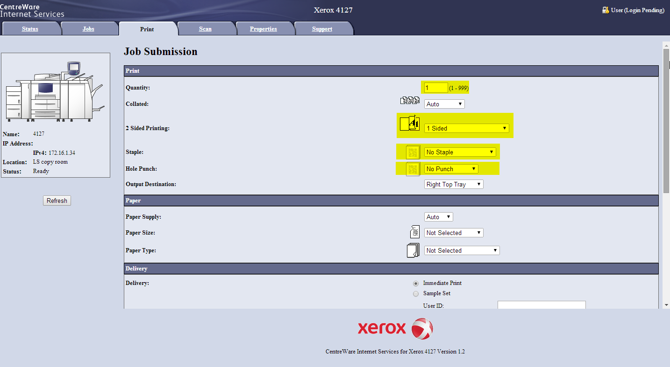This screenshot has height=367, width=670.
Task: Click the login padlock user icon
Action: tap(606, 10)
